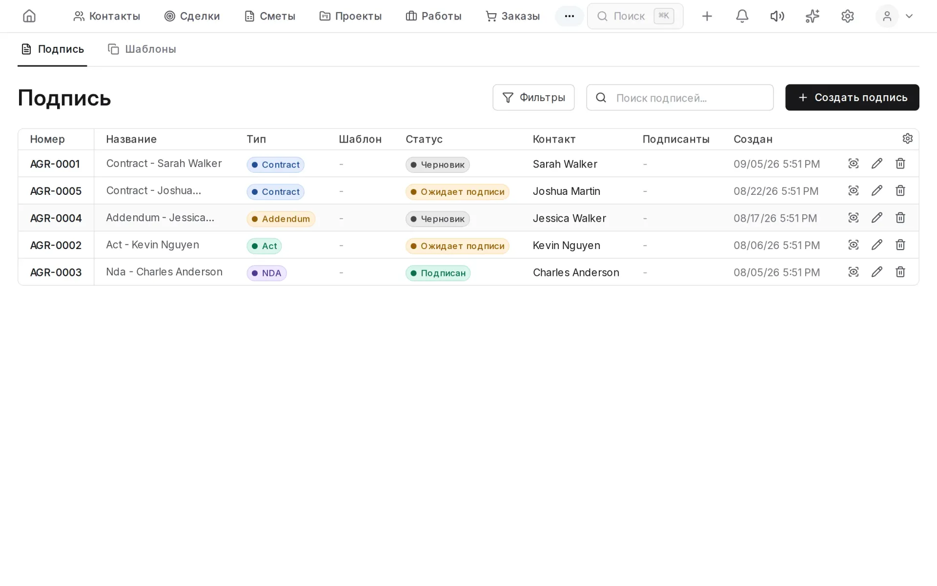Focus the Поиск подписей search field
Screen dimensions: 937x586
coord(680,98)
